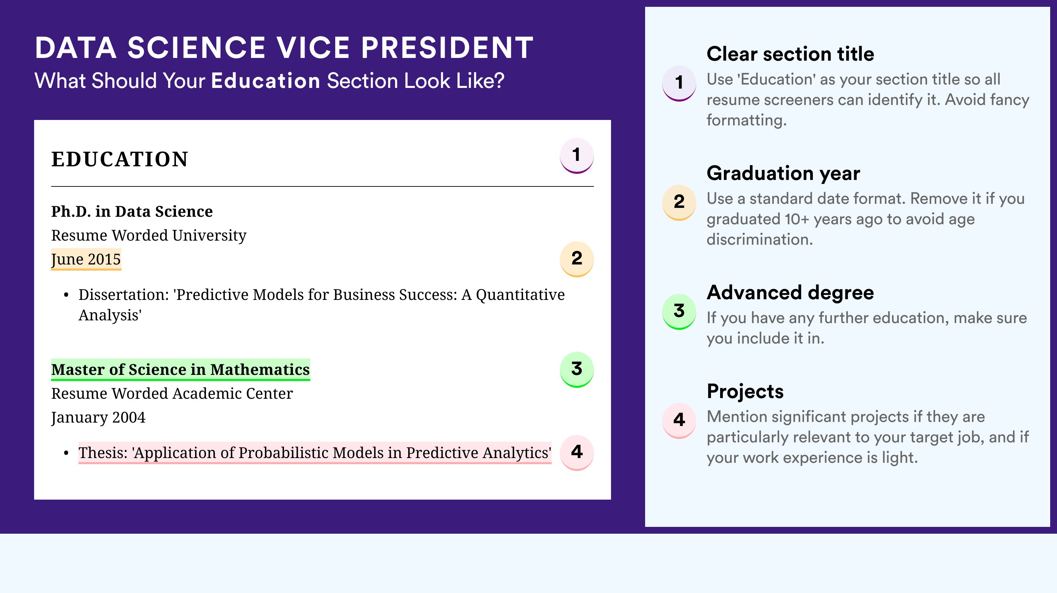Click the purple badge 1 beside EDUCATION heading
Screen dimensions: 1057x593
click(x=577, y=155)
